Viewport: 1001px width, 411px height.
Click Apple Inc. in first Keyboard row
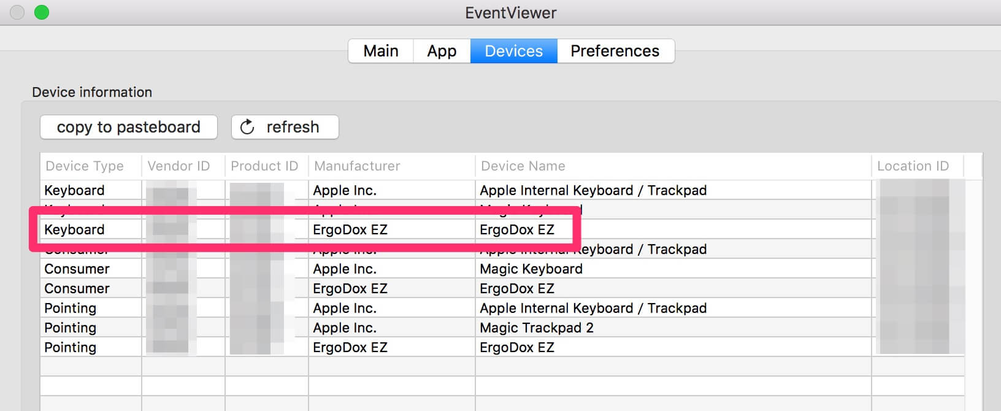[x=345, y=190]
